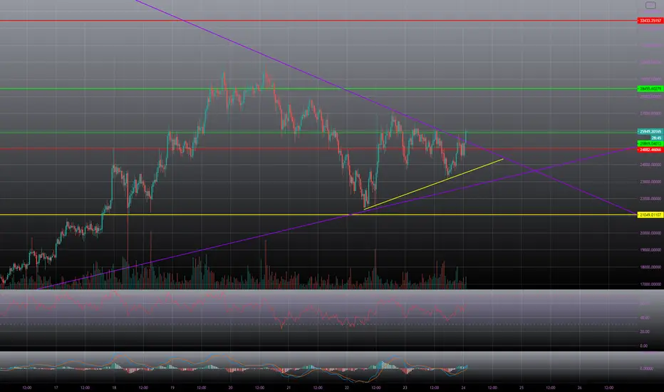
Task: Select the red 24882.46066 price label
Action: click(x=650, y=150)
